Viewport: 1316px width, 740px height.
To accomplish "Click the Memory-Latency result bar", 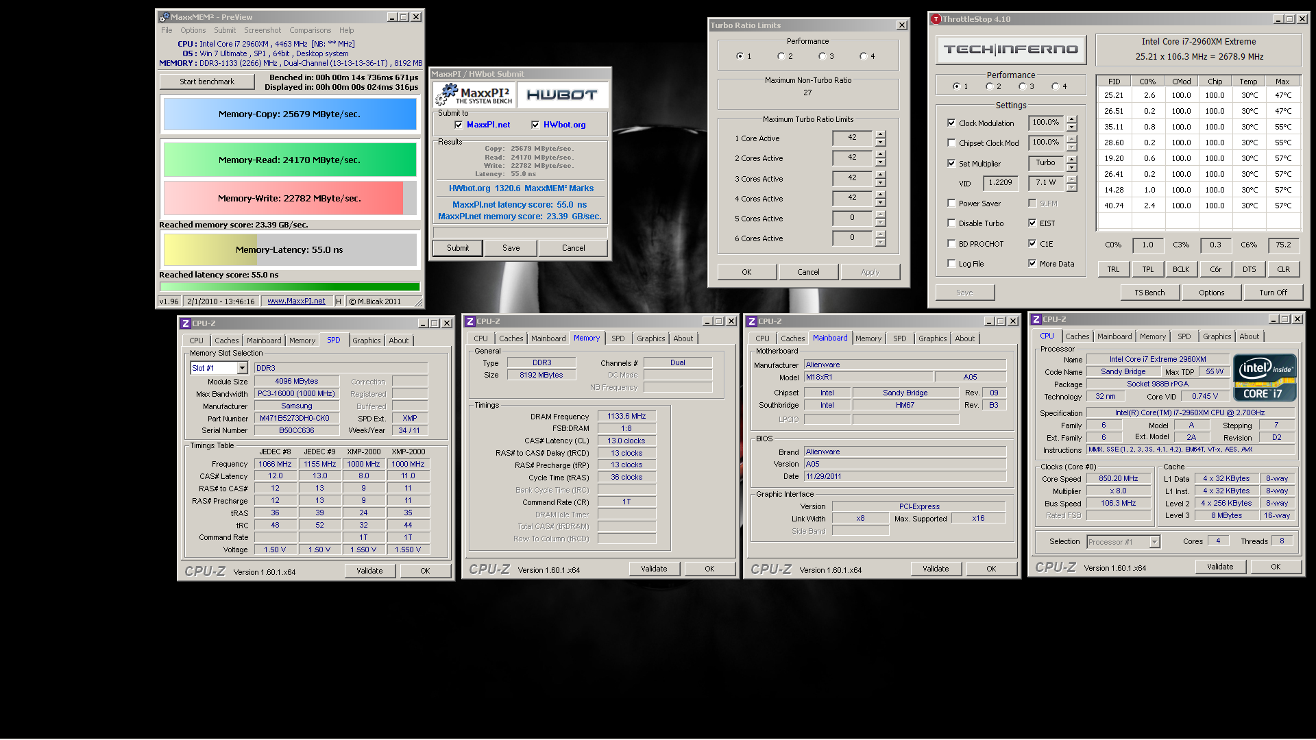I will (290, 249).
